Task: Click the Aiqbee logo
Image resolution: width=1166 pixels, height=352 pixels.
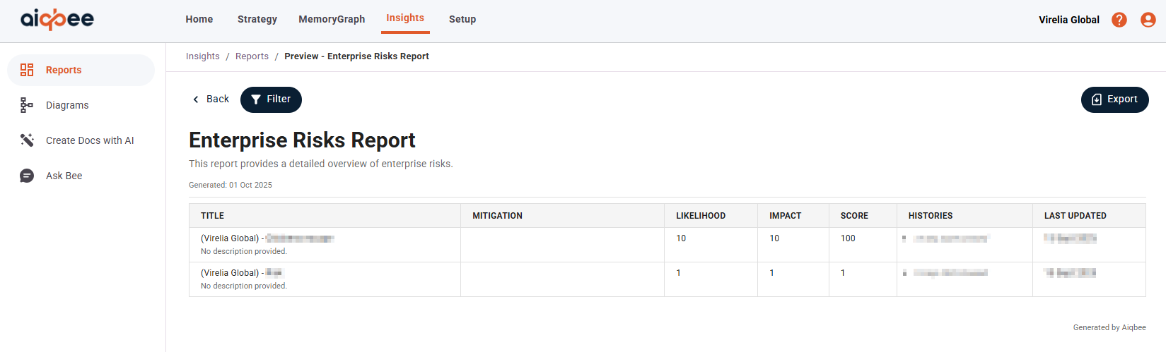Action: point(57,19)
